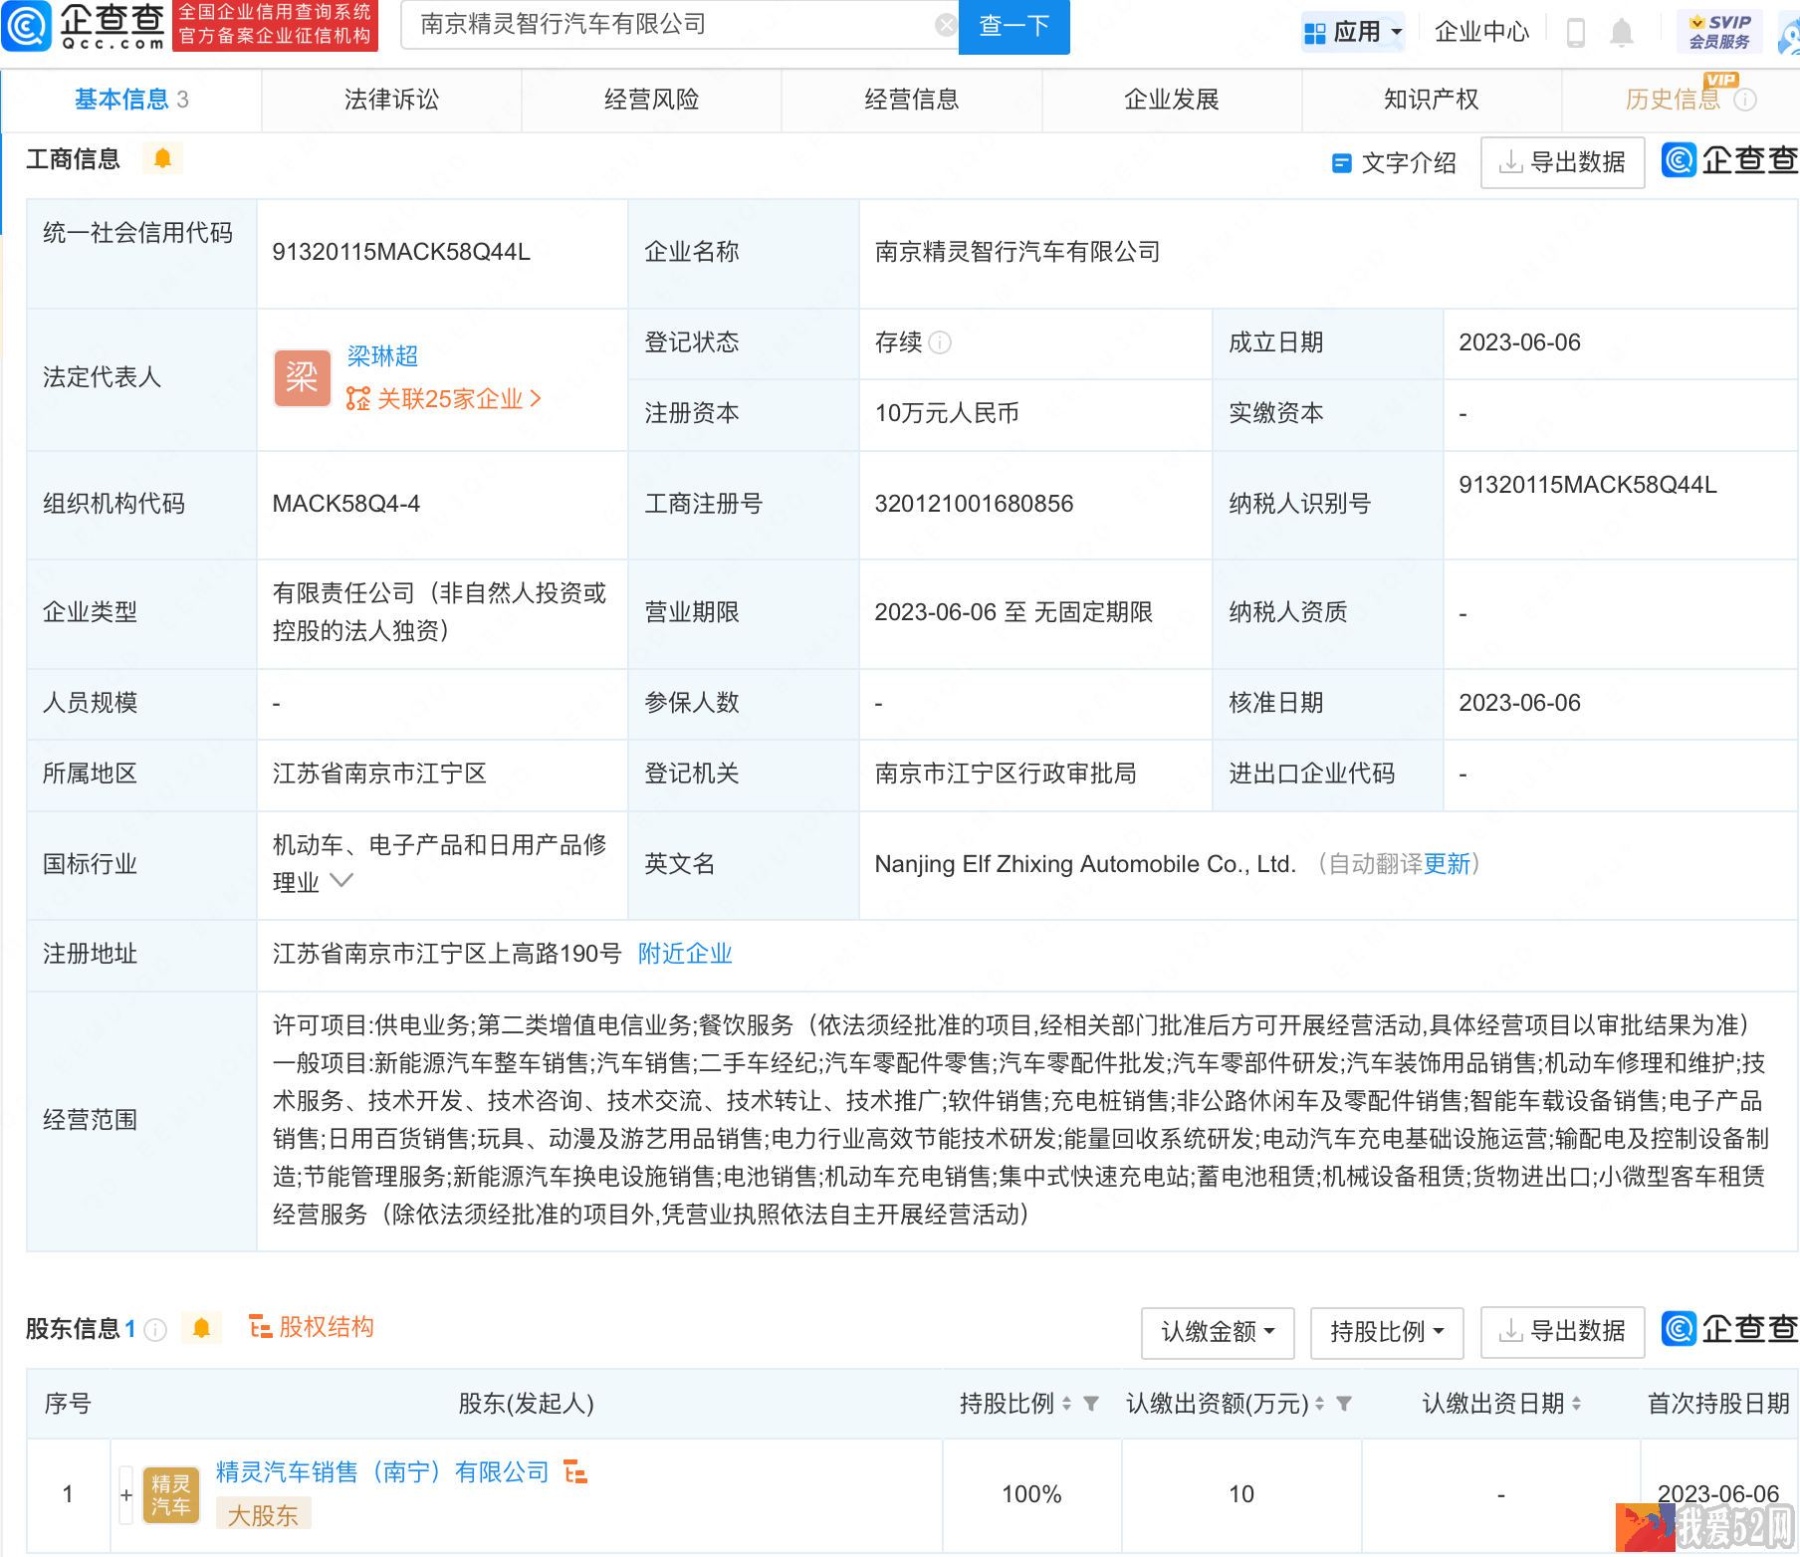
Task: Sort by 认缴出资日期 column arrows
Action: click(x=1576, y=1404)
